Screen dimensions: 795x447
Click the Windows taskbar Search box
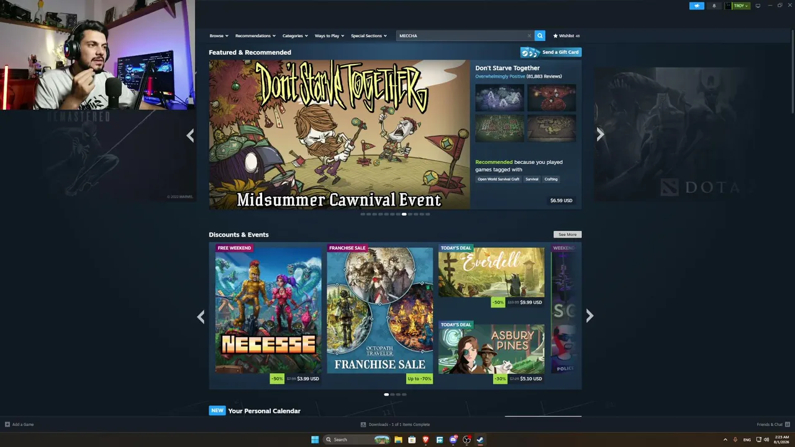(x=357, y=440)
